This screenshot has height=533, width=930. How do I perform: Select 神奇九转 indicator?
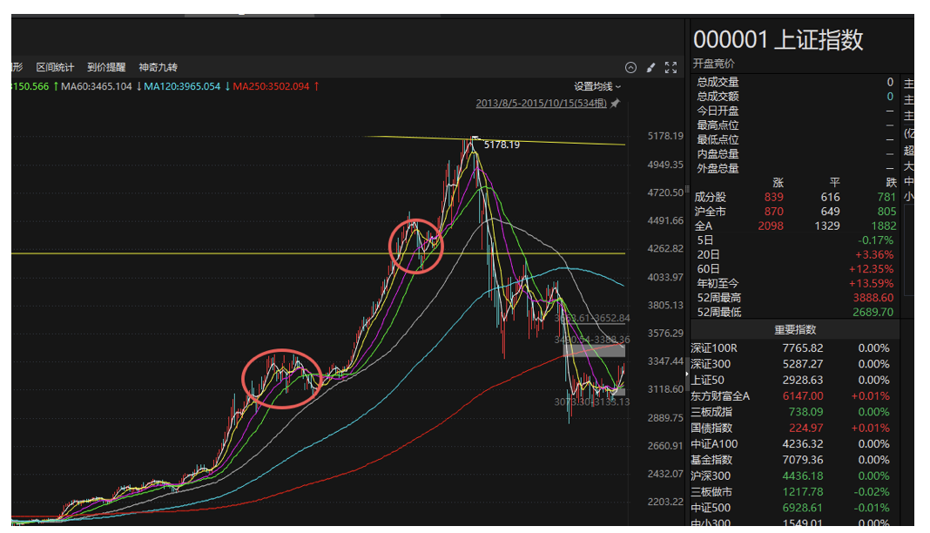point(158,68)
